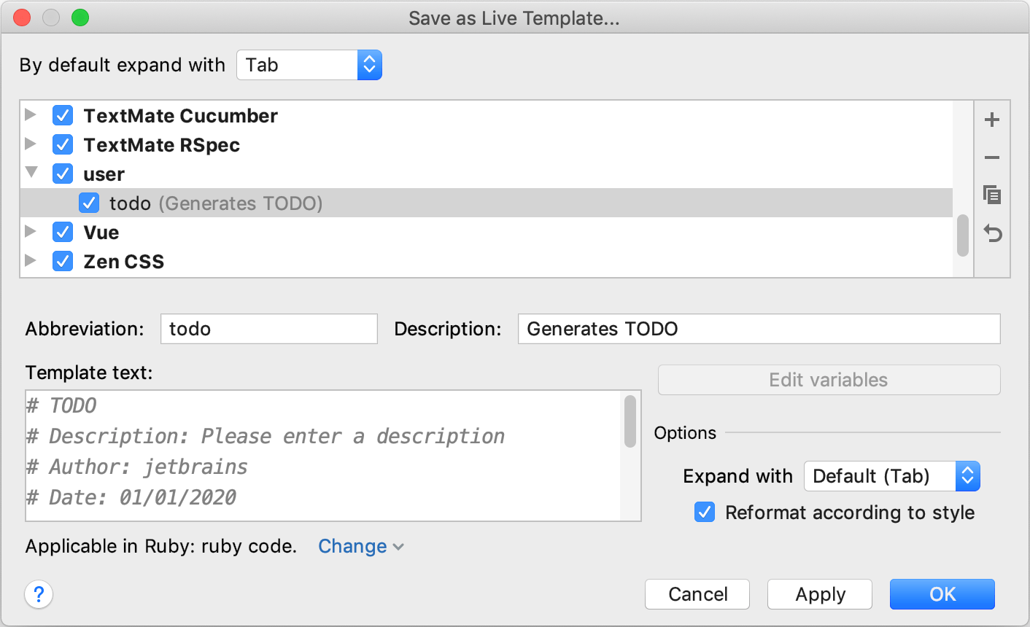Click the restore deleted defaults arrow icon
This screenshot has width=1030, height=627.
point(992,233)
